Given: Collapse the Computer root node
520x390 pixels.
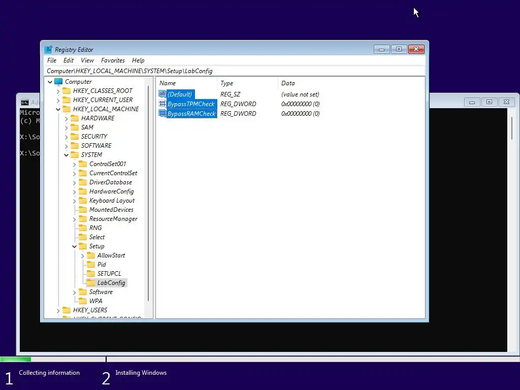Looking at the screenshot, I should (50, 82).
